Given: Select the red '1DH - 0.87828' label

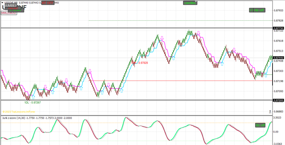Looking at the screenshot, I should pos(140,63).
